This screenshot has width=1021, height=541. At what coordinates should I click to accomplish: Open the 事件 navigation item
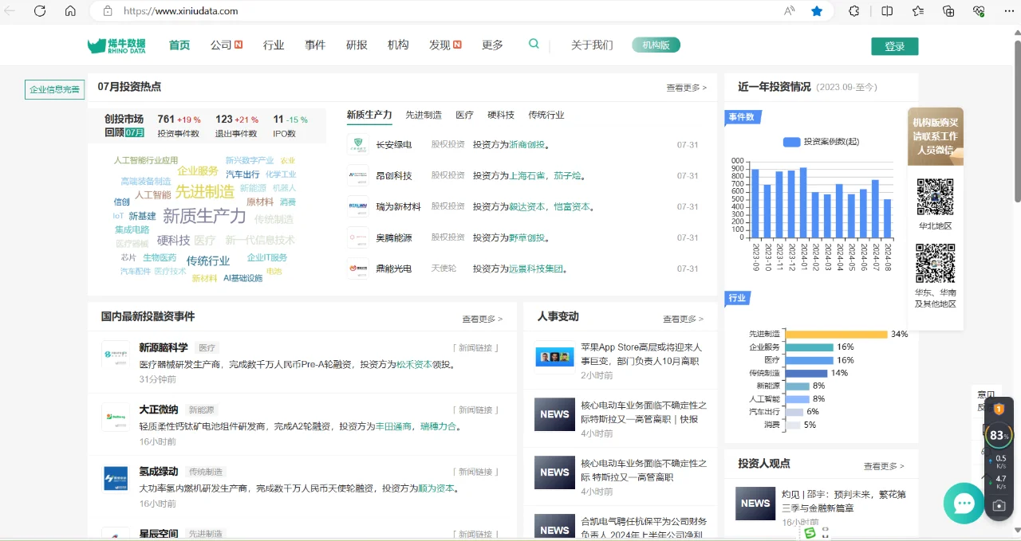tap(315, 45)
